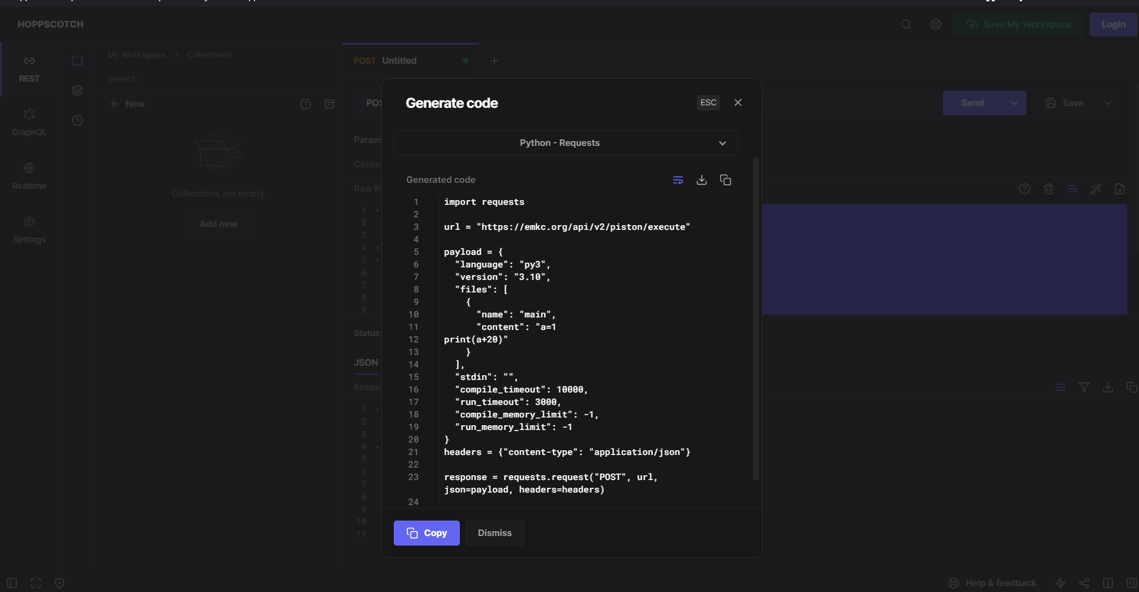Open the Interceptor shield icon in footer
This screenshot has width=1139, height=592.
tap(59, 582)
